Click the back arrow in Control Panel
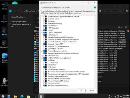130x98 pixels. click(x=10, y=11)
